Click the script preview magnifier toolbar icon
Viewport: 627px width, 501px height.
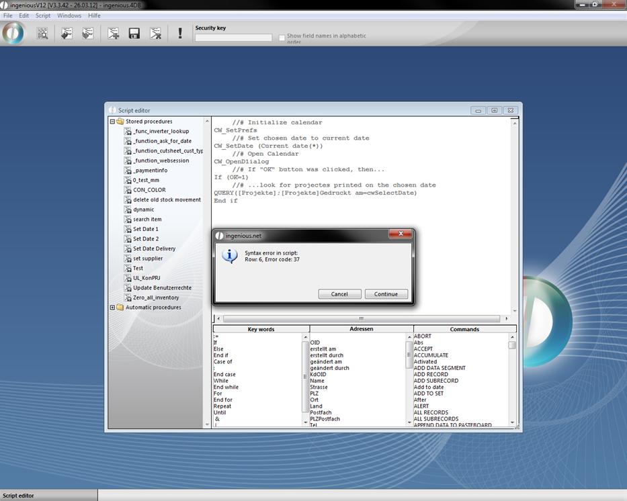tap(42, 34)
